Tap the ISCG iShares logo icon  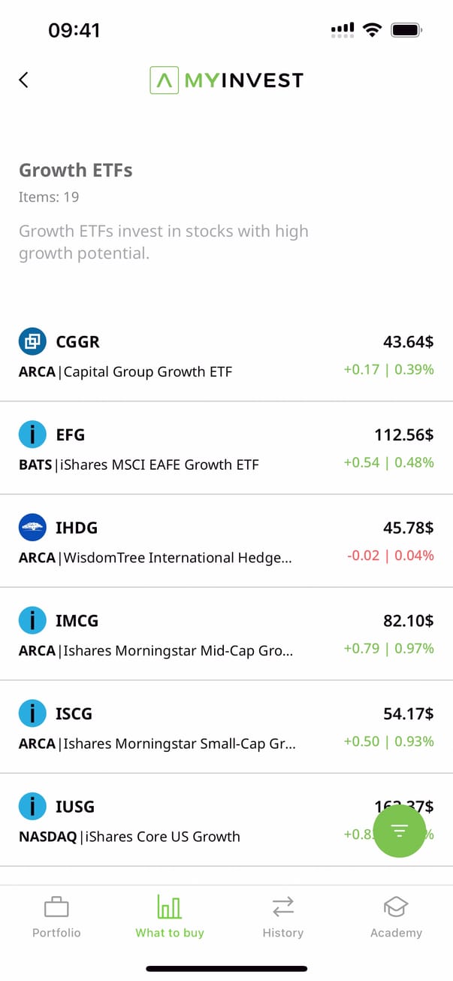(32, 713)
